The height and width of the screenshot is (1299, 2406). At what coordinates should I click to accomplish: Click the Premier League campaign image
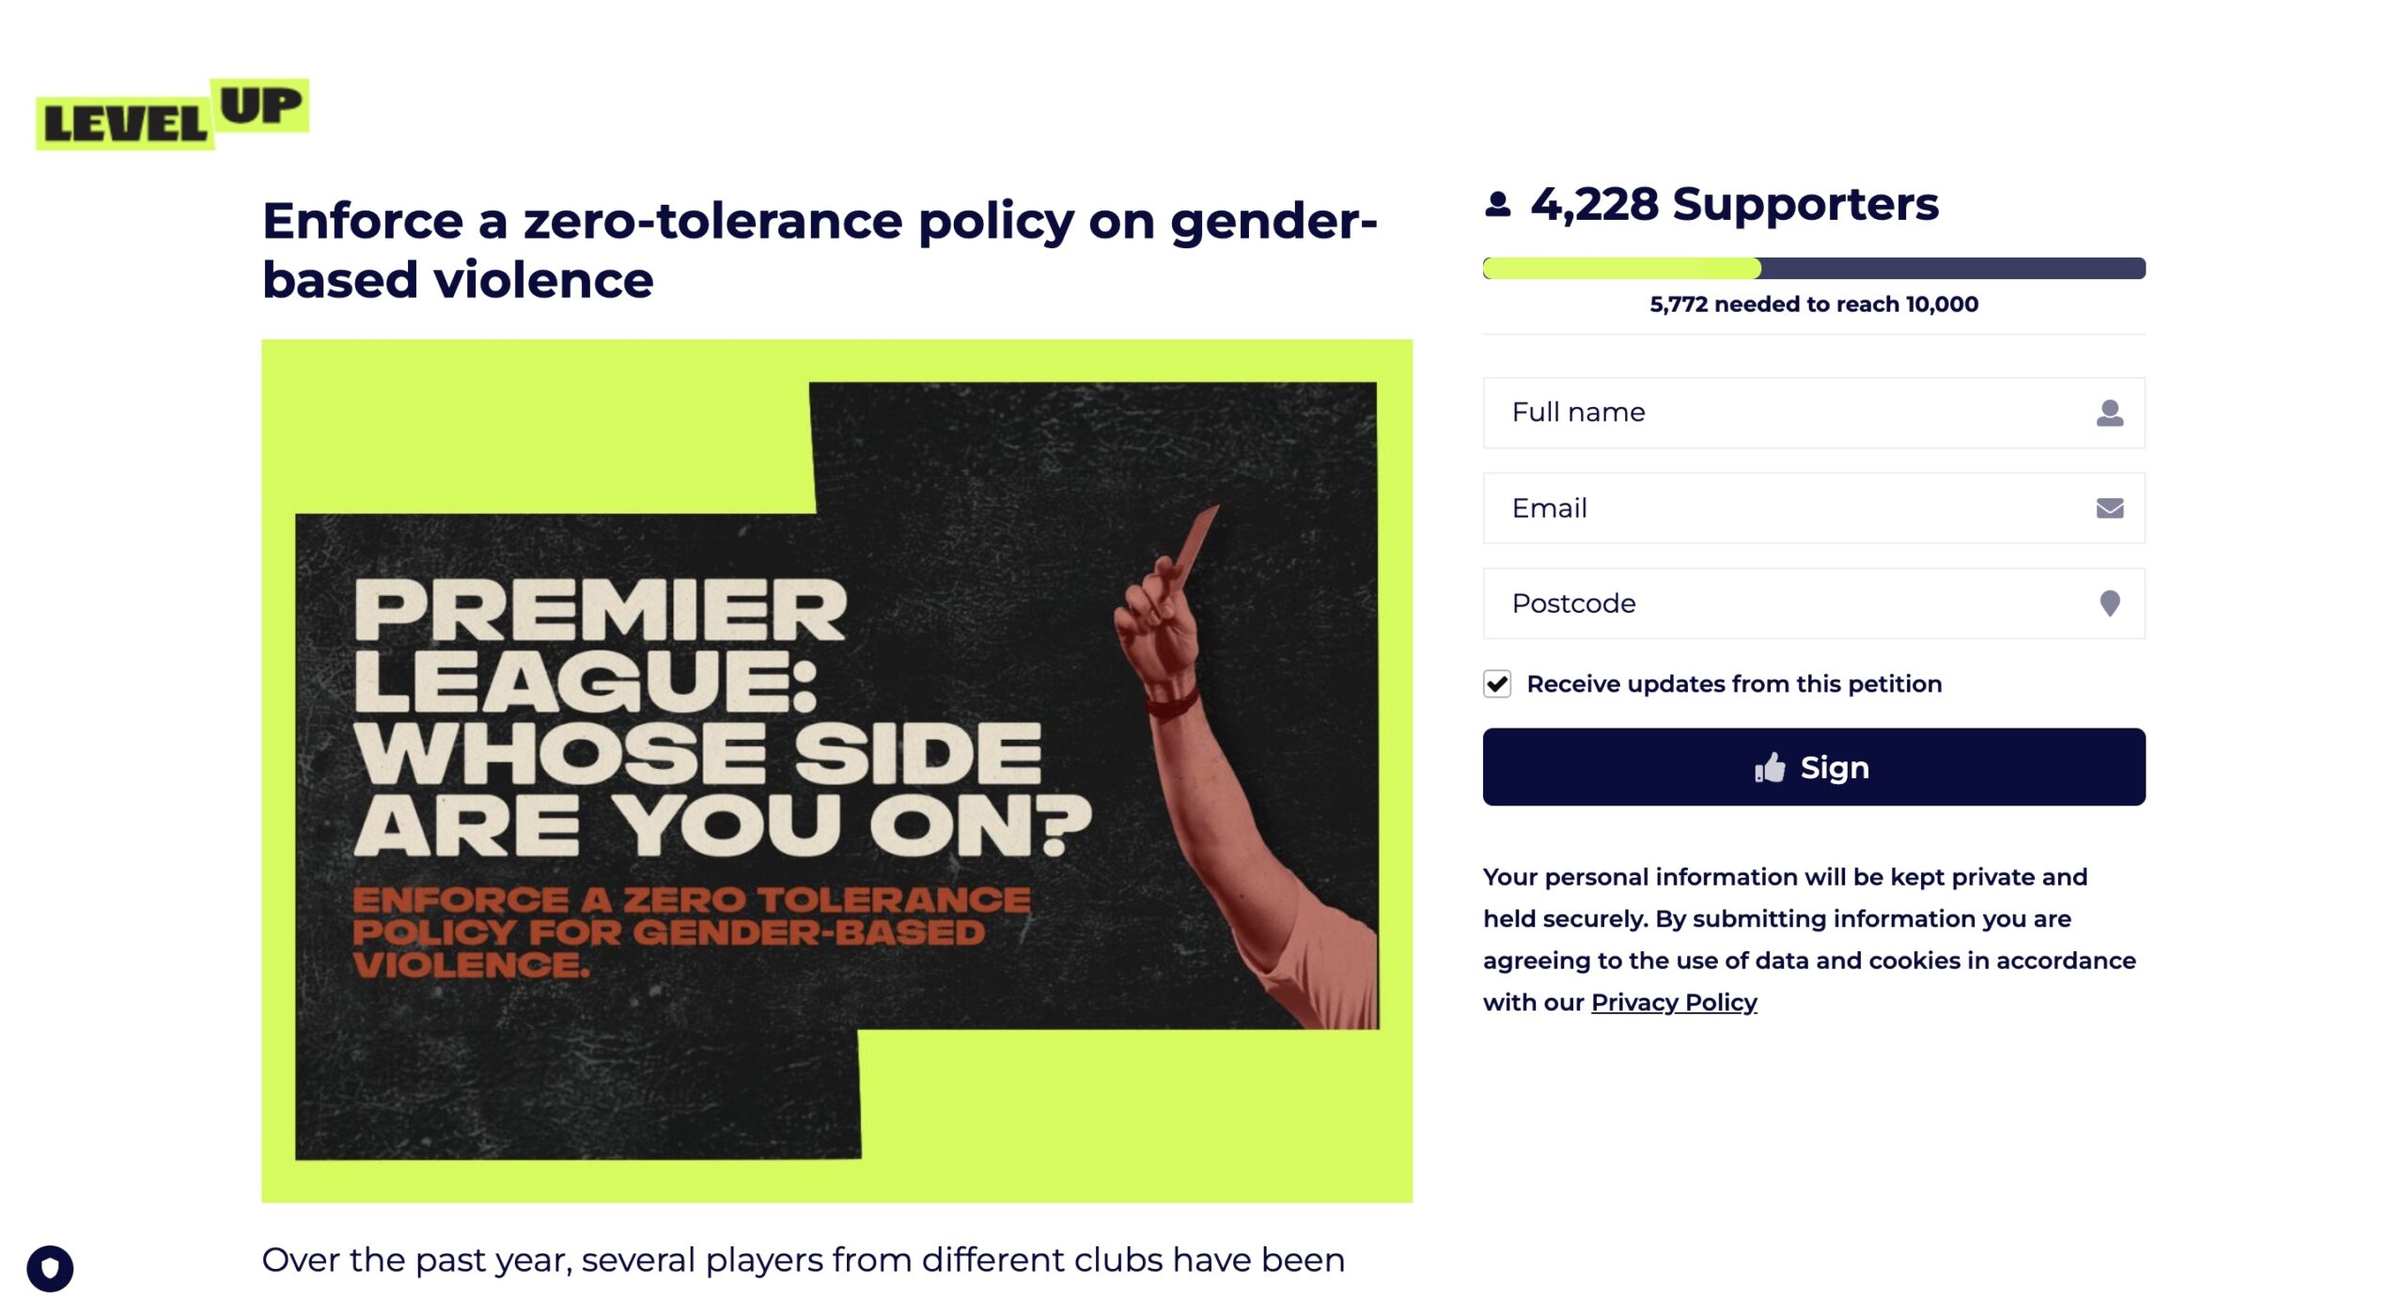(x=836, y=771)
